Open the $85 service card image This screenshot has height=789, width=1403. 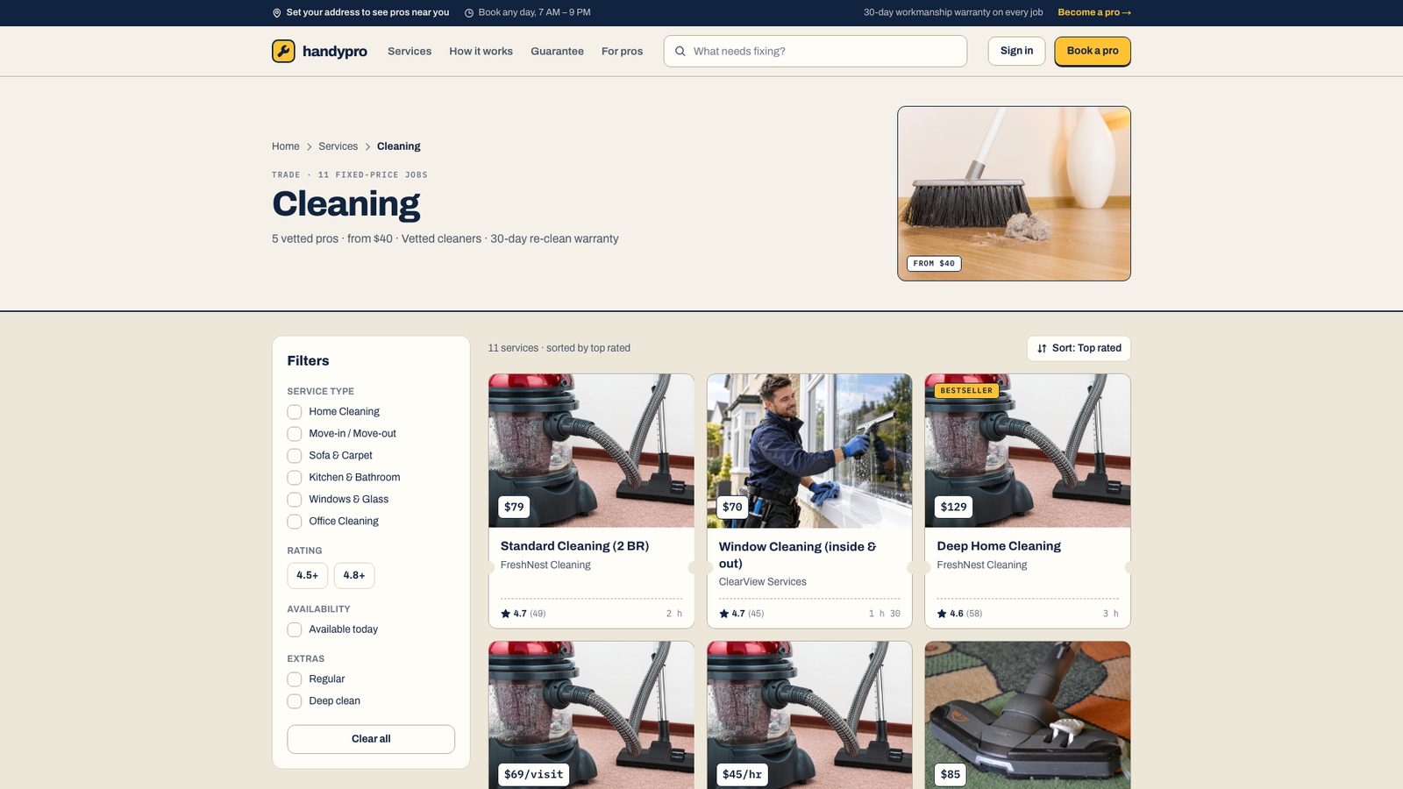1028,715
